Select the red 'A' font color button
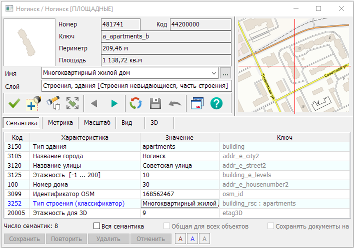Viewport: 354px width, 248px height. [x=180, y=239]
